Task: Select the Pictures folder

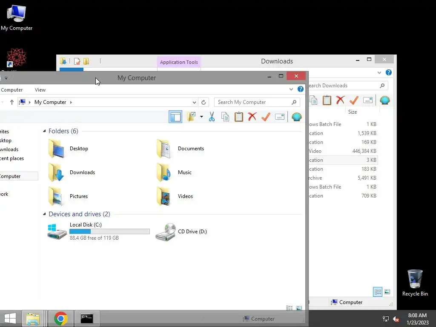Action: (68, 196)
